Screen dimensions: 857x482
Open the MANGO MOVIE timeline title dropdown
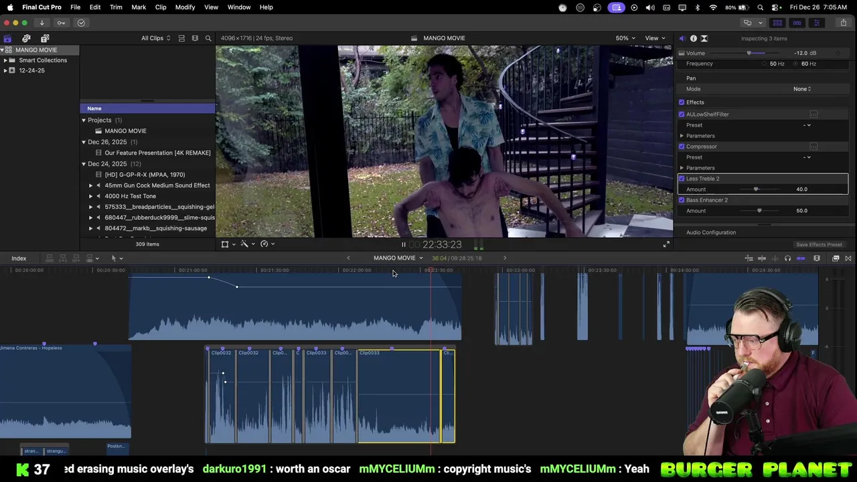pos(398,258)
